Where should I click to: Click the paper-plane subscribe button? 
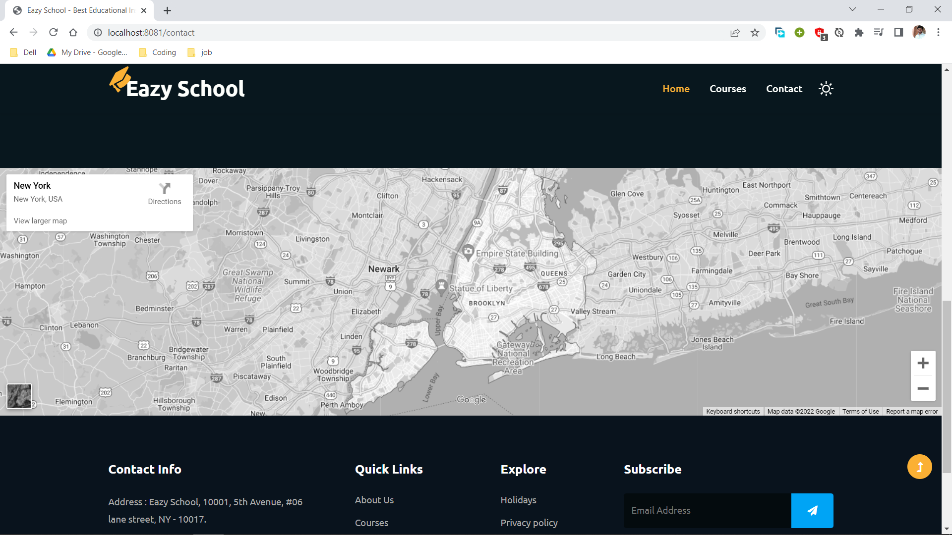[813, 510]
